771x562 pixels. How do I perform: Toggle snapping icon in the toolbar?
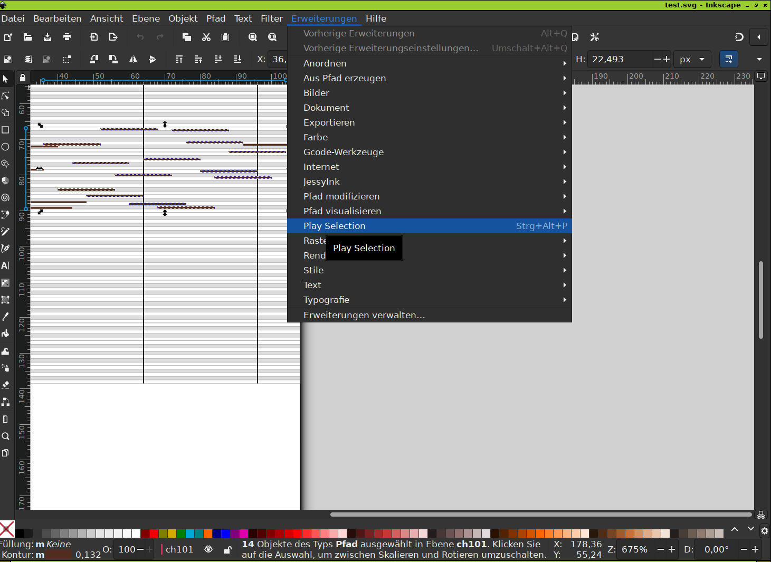click(739, 37)
